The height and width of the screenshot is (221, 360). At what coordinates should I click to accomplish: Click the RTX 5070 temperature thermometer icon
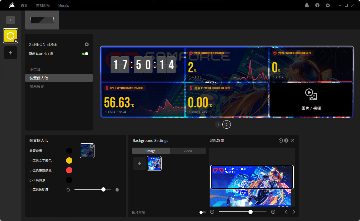coord(191,88)
